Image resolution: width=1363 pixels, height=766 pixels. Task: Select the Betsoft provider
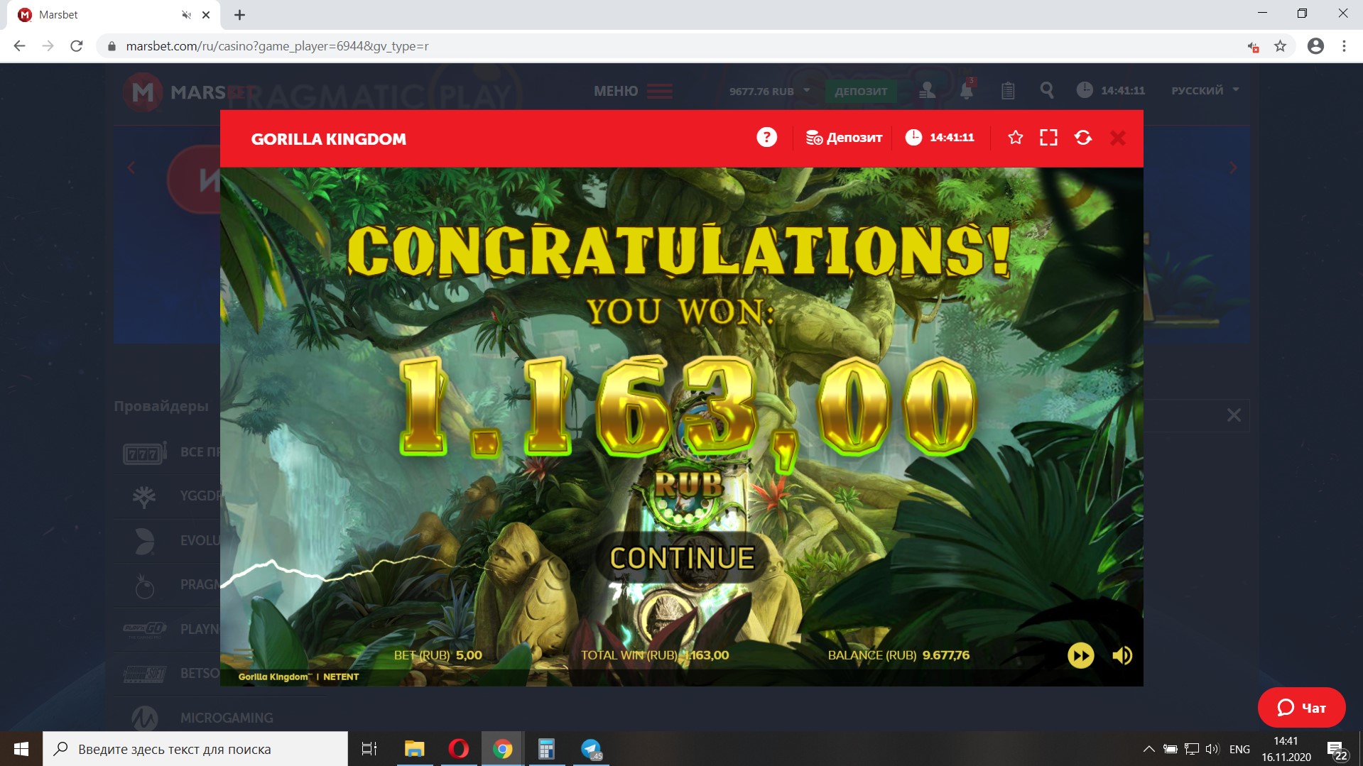(x=170, y=673)
